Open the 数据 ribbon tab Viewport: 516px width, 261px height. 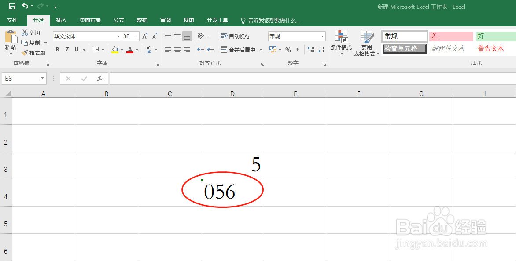[x=142, y=20]
